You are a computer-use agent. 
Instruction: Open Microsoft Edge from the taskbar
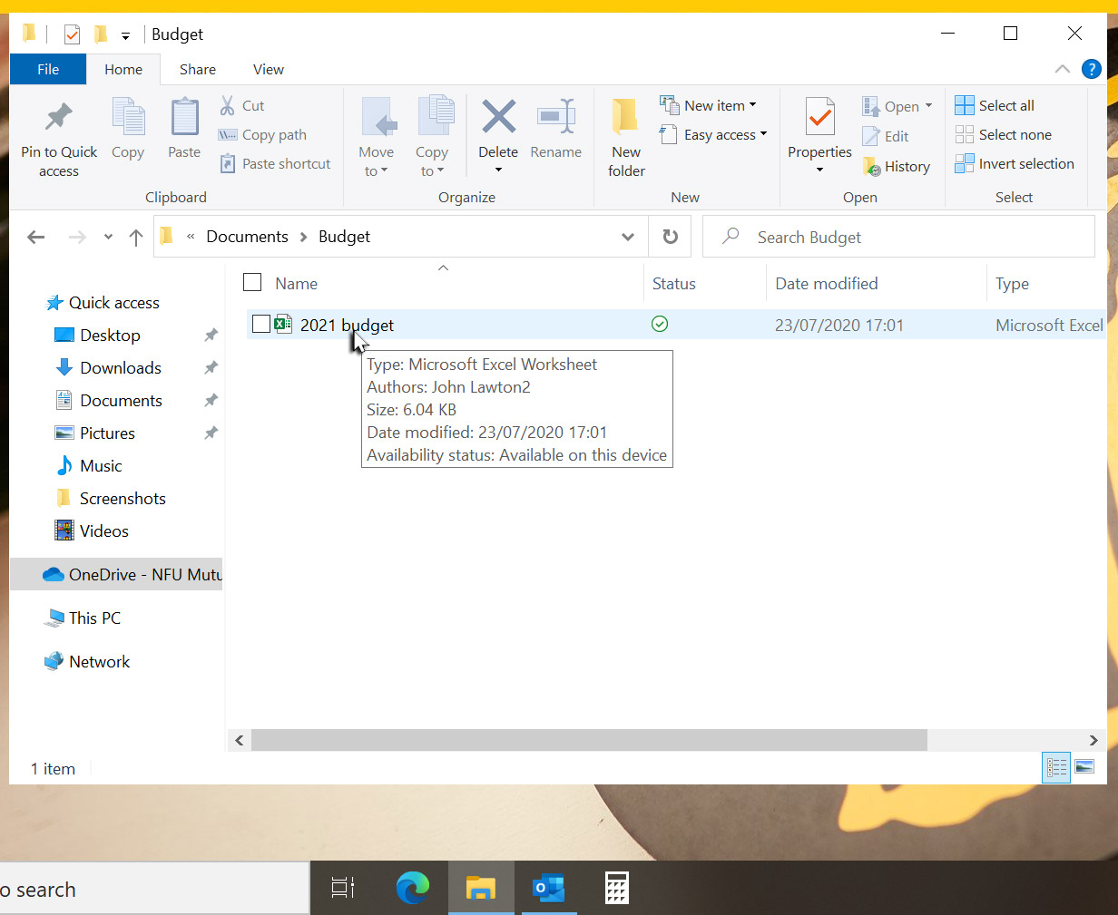pyautogui.click(x=413, y=888)
